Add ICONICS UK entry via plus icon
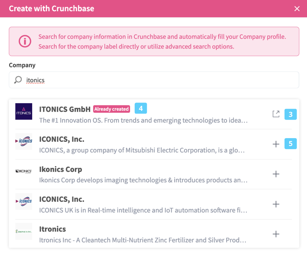Image resolution: width=307 pixels, height=255 pixels. [276, 204]
